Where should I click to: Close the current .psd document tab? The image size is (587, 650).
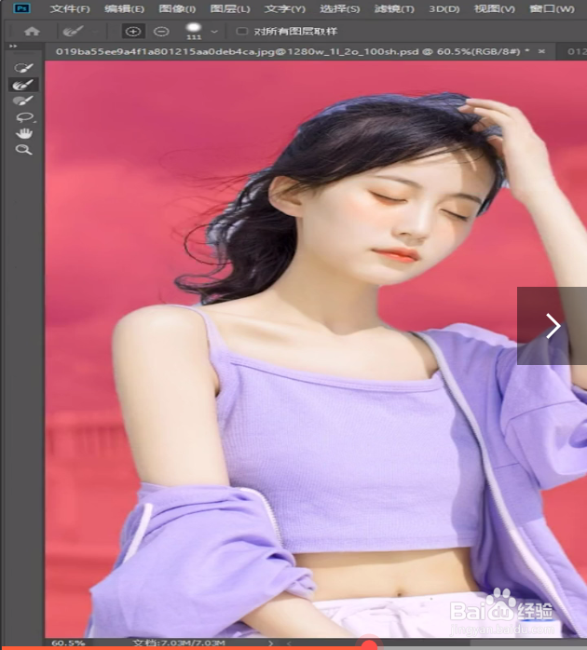tap(541, 51)
